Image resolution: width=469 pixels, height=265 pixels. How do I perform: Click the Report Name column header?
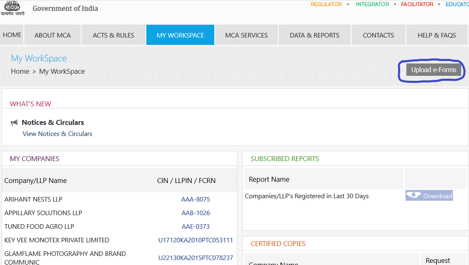[269, 179]
